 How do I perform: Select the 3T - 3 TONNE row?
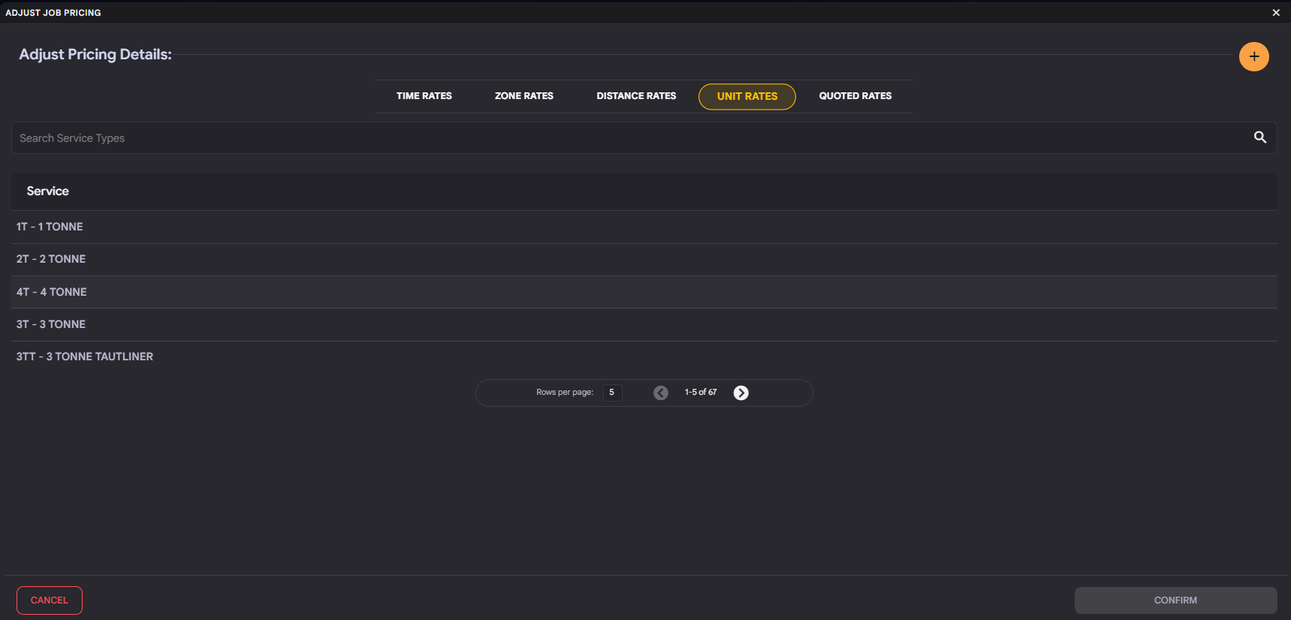pyautogui.click(x=644, y=324)
